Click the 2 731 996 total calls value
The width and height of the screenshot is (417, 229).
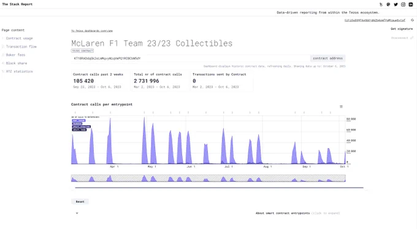(x=147, y=81)
